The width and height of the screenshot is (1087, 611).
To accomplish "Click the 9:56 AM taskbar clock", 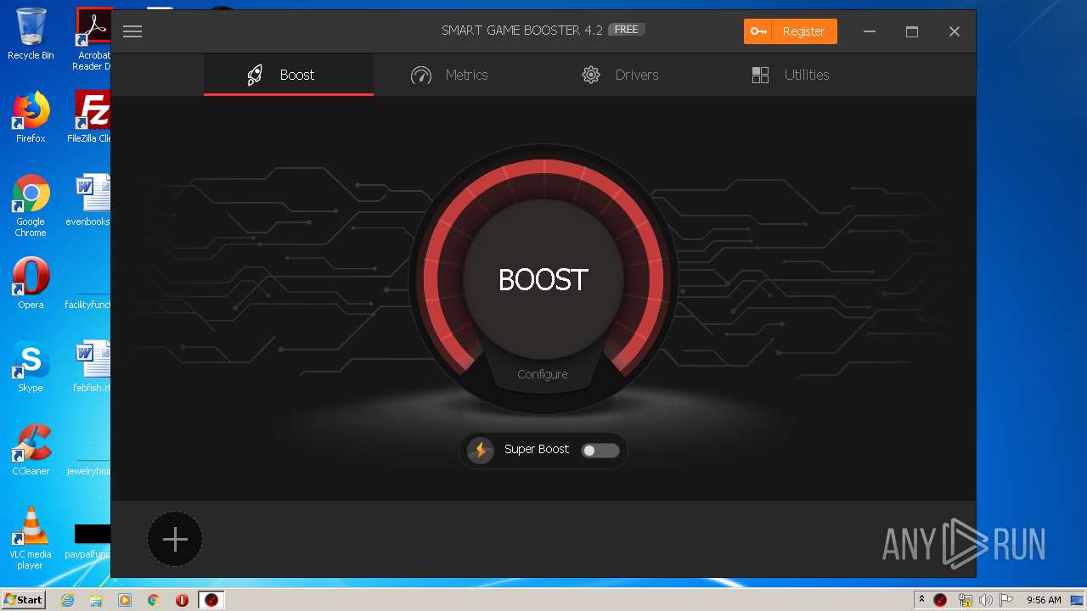I will (1044, 600).
